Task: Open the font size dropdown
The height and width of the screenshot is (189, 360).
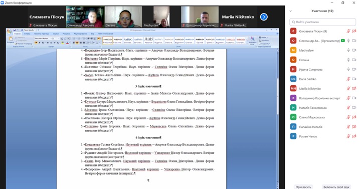Action: click(x=56, y=39)
